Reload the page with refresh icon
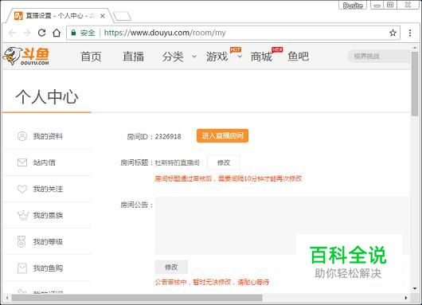 pos(41,33)
